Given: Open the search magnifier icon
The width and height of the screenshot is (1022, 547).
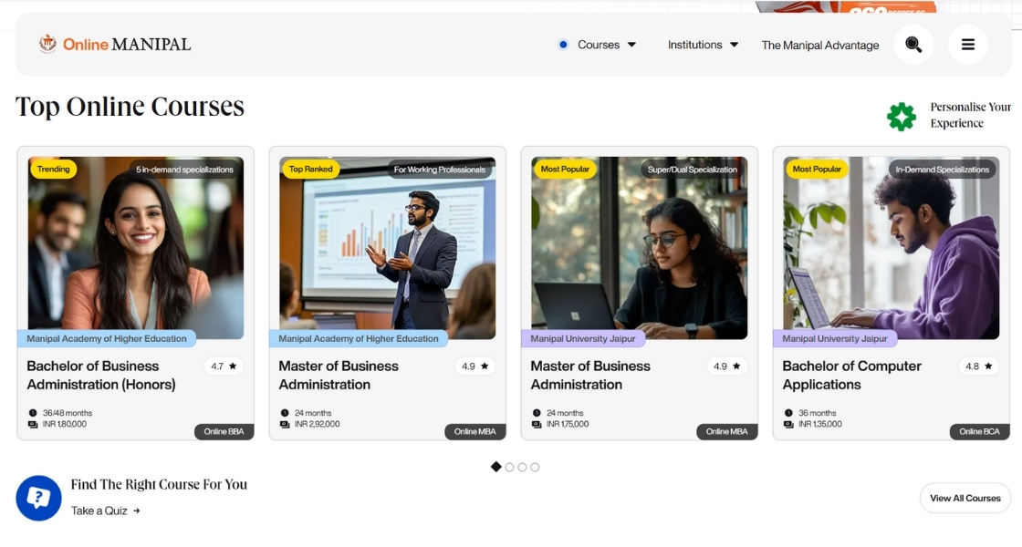Looking at the screenshot, I should (x=913, y=45).
